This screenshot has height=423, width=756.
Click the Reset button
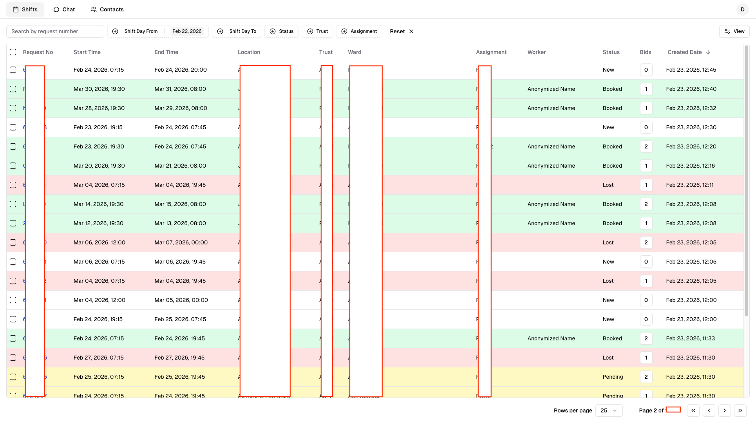tap(397, 31)
